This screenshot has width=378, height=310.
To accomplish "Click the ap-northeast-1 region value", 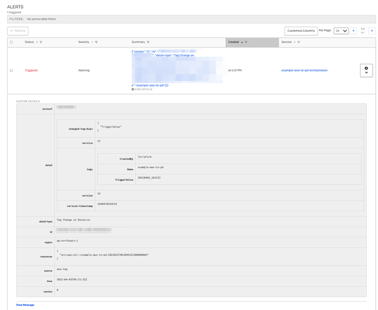I will click(x=67, y=241).
